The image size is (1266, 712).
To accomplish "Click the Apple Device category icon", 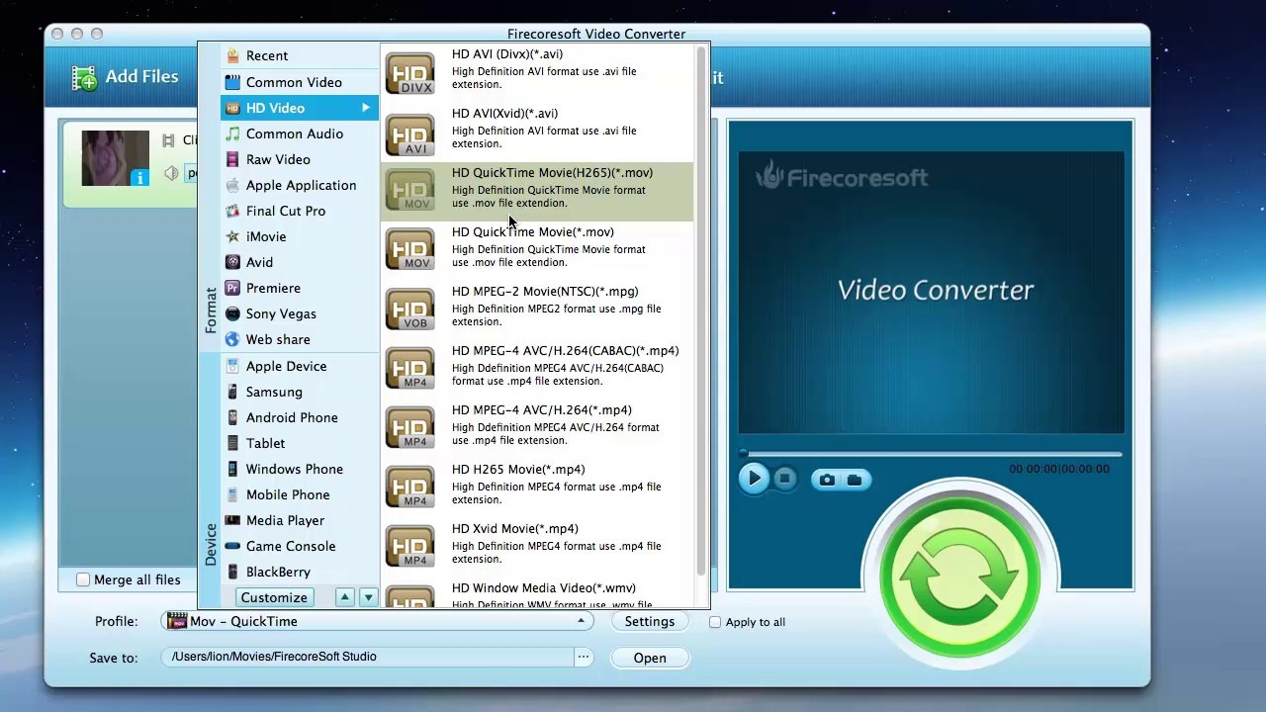I will (x=232, y=366).
